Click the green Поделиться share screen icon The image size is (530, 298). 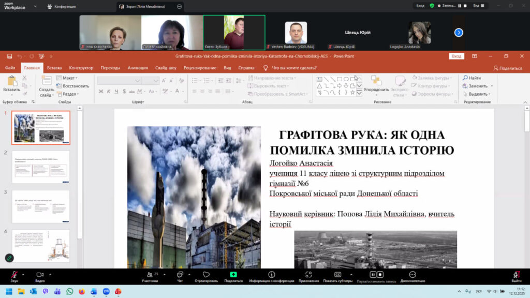[233, 275]
